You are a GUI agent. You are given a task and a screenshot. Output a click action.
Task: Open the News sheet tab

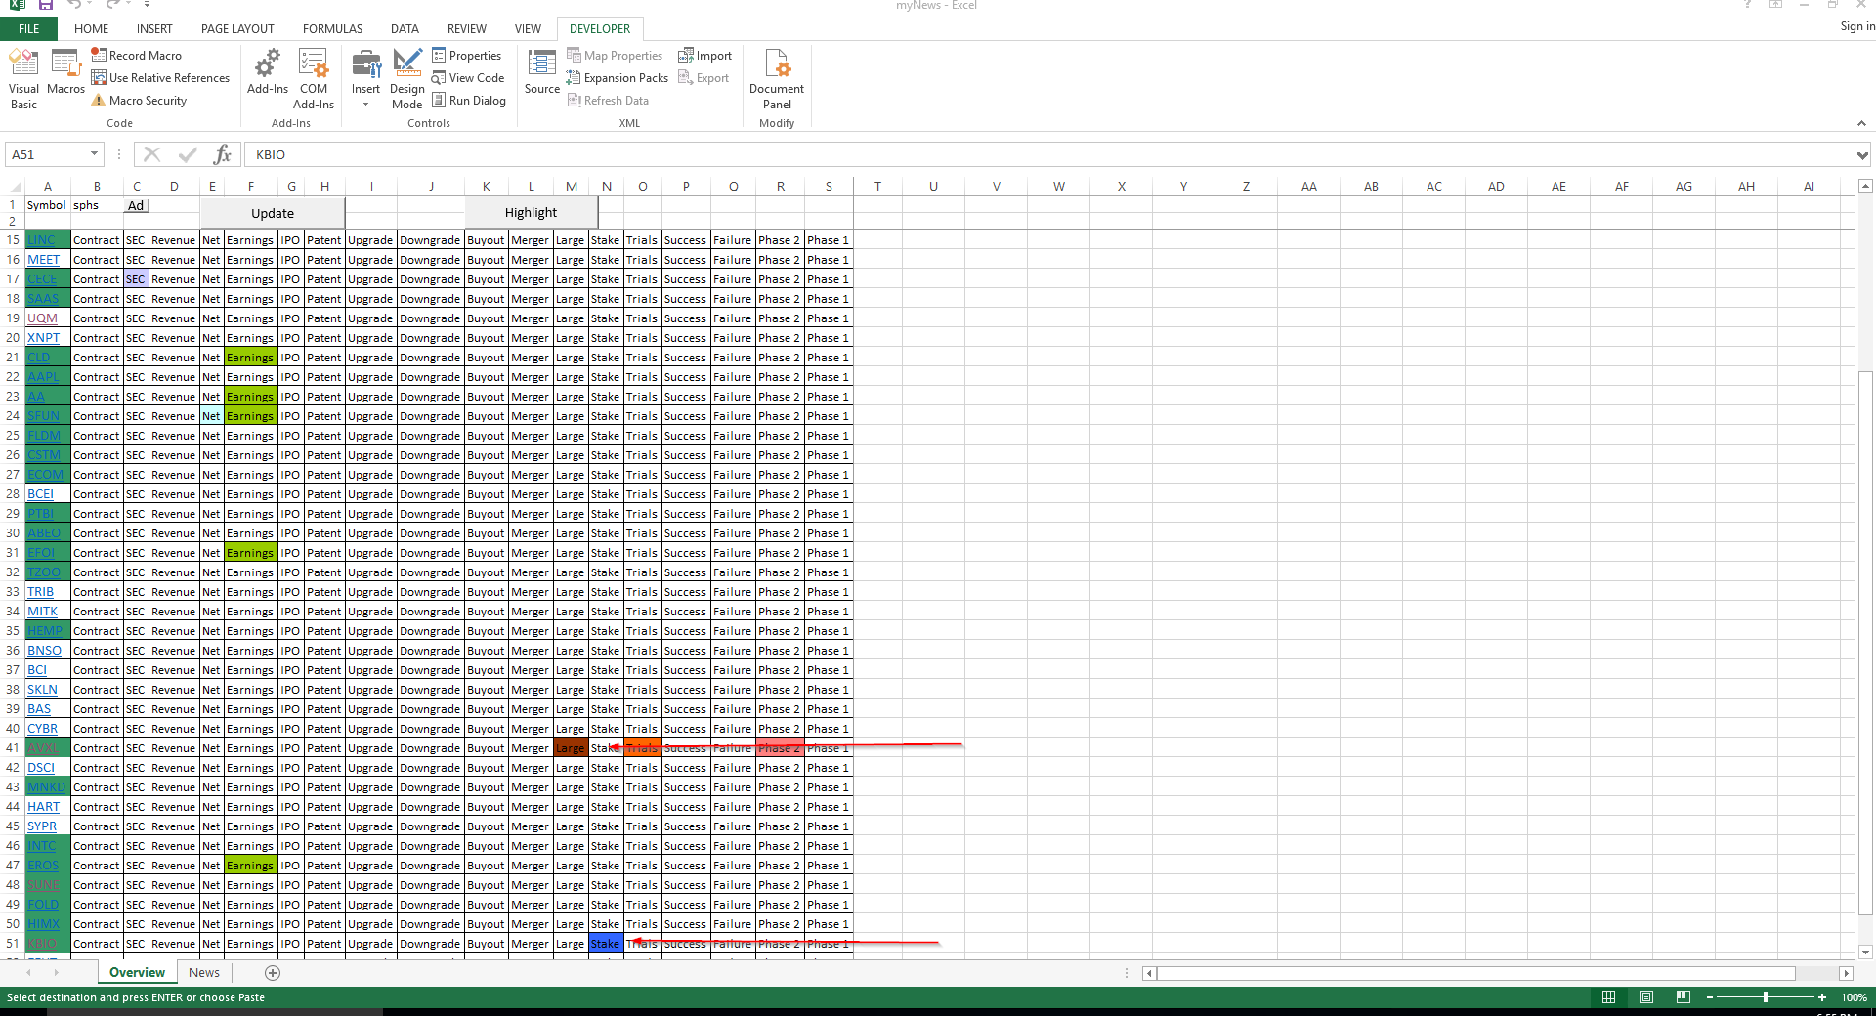204,973
